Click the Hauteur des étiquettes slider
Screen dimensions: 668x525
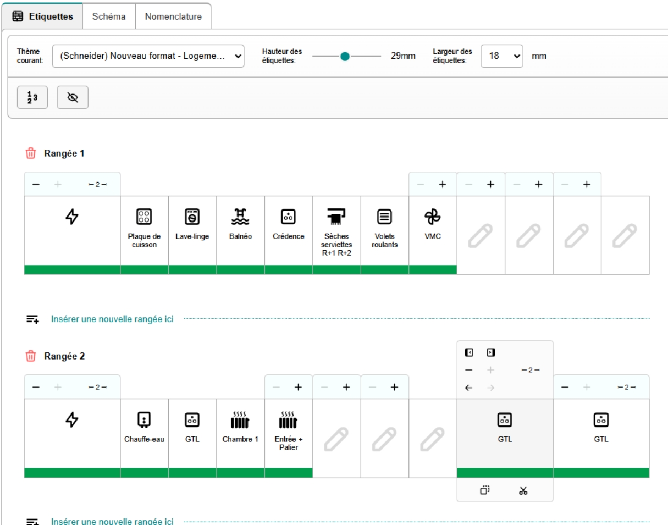[x=346, y=56]
